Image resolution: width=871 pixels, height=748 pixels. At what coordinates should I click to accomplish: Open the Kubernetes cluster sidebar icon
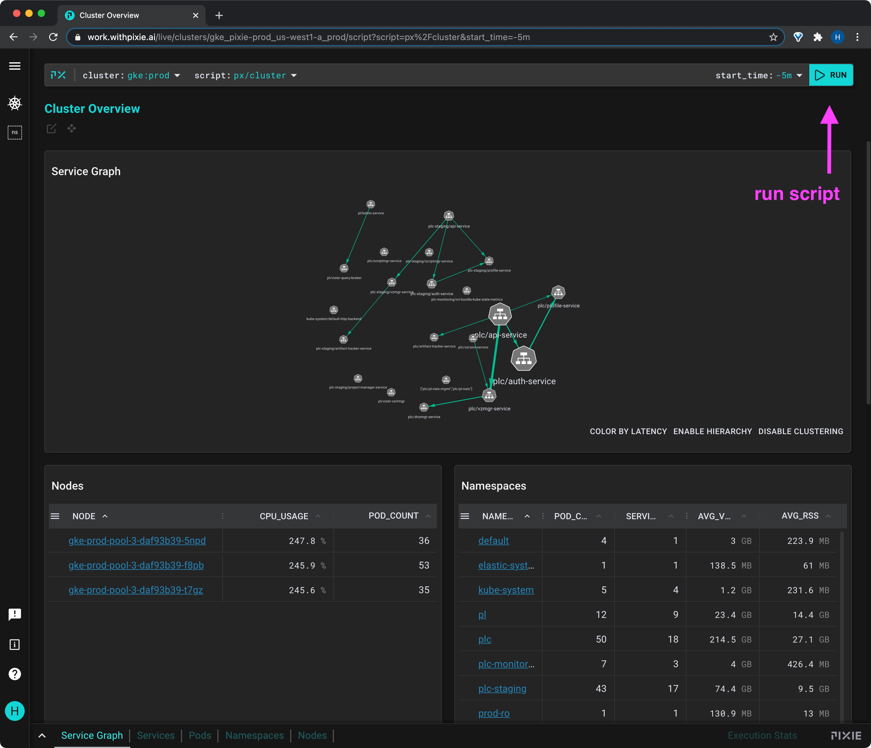coord(15,103)
